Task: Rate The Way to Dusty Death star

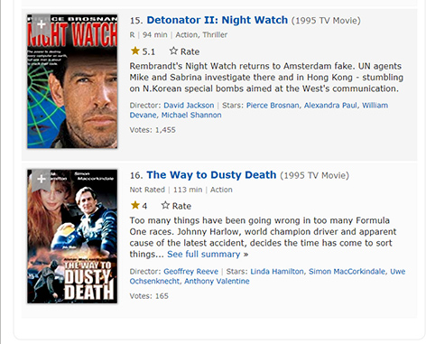Action: 176,206
